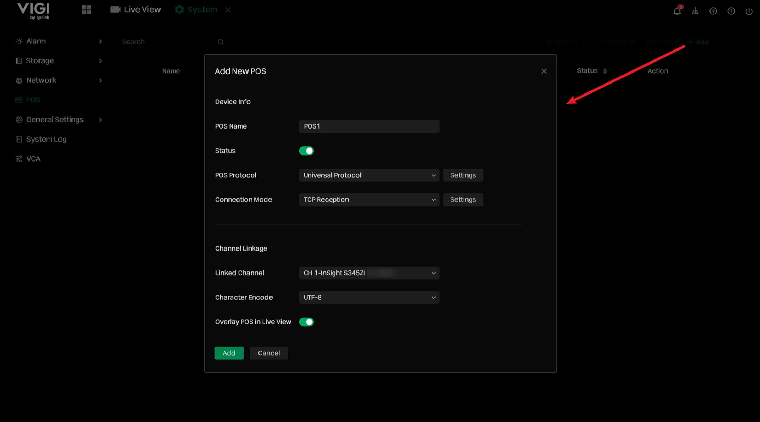Viewport: 760px width, 422px height.
Task: Close the Add New POS dialog
Action: tap(544, 71)
